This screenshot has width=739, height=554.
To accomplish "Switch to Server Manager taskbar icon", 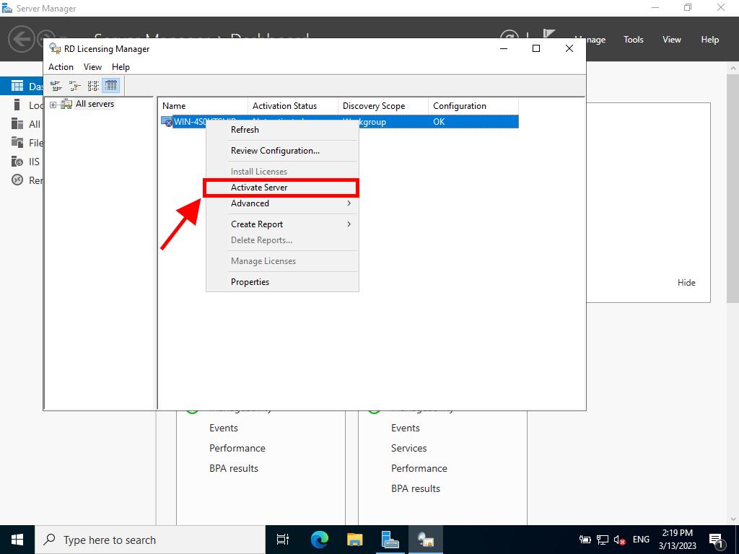I will tap(390, 540).
